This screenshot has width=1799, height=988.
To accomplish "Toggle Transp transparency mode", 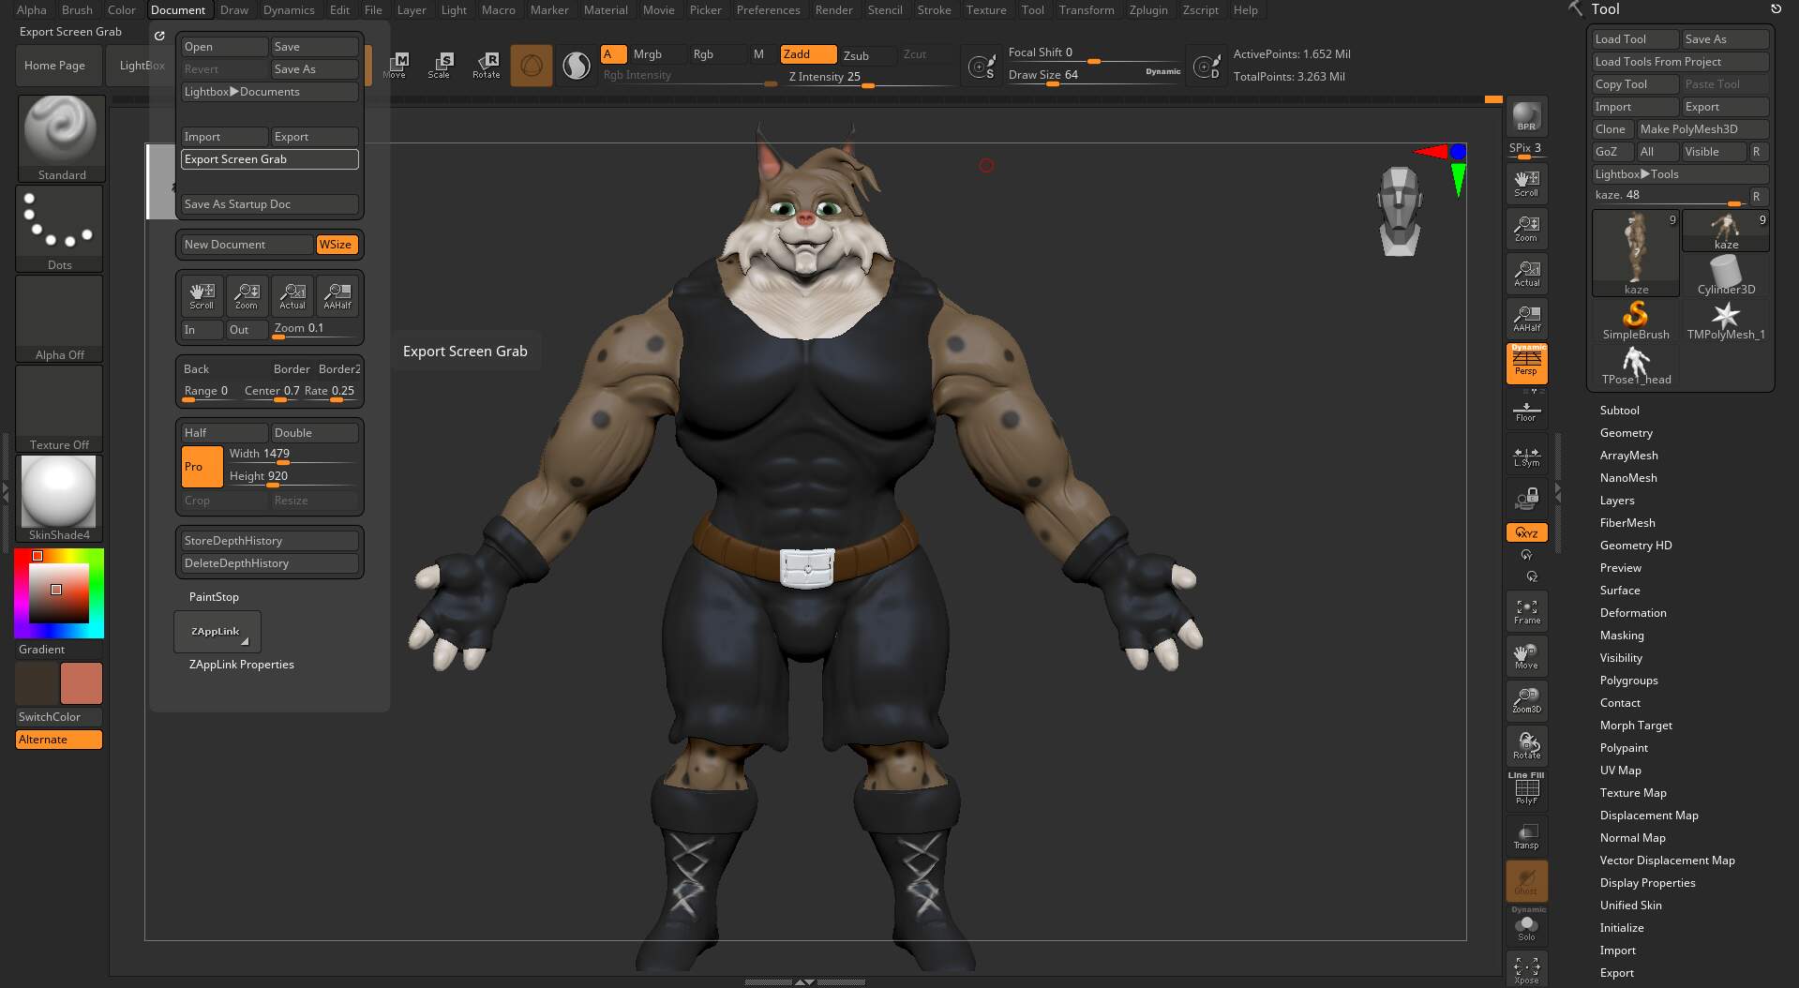I will coord(1526,836).
